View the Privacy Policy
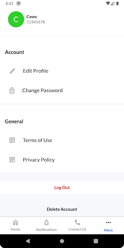 (62, 160)
